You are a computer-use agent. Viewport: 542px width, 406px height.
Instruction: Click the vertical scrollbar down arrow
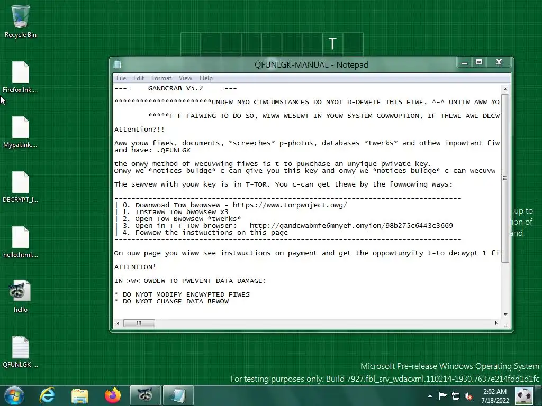coord(505,314)
